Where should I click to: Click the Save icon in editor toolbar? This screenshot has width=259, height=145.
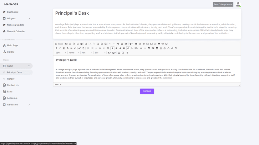(66, 44)
